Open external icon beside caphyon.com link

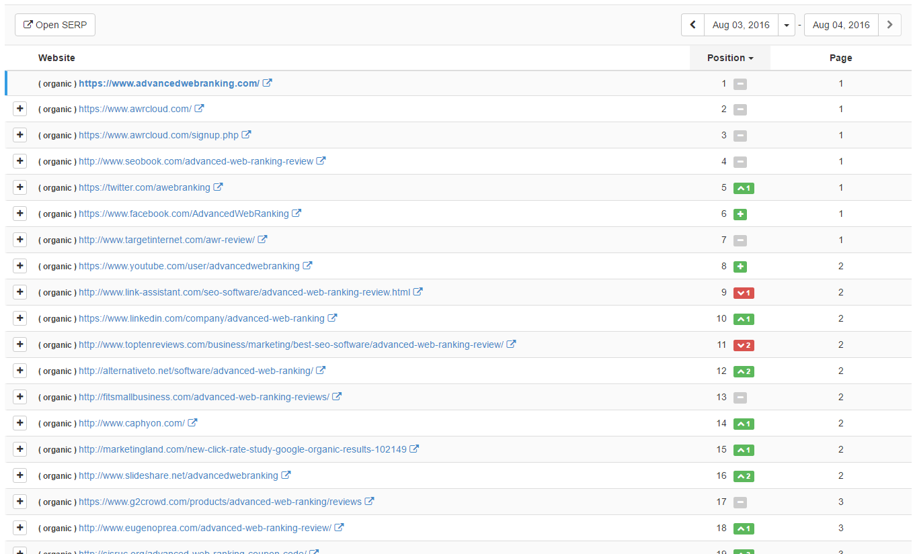[193, 422]
